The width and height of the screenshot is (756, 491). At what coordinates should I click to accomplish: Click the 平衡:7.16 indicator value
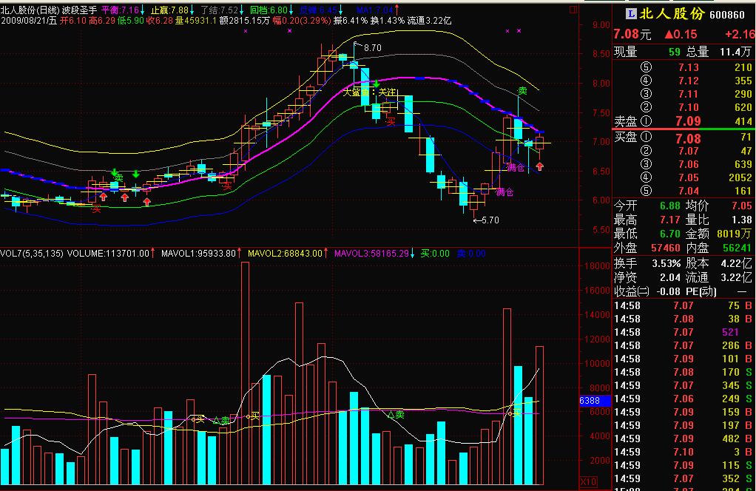120,10
